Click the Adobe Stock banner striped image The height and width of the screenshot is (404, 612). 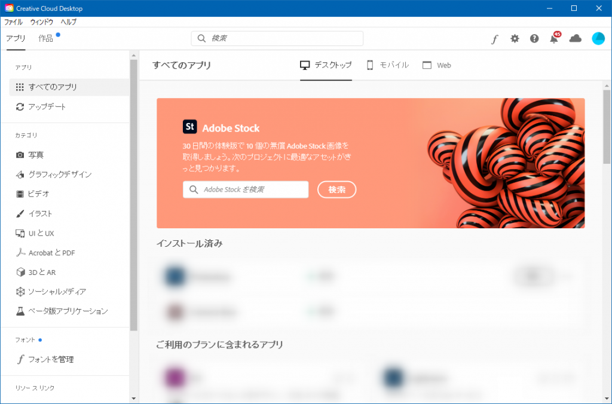click(x=506, y=163)
